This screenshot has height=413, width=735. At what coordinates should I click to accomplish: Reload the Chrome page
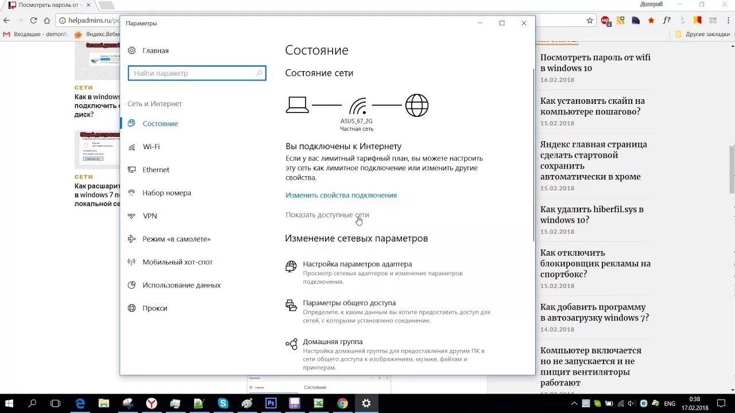tap(33, 20)
